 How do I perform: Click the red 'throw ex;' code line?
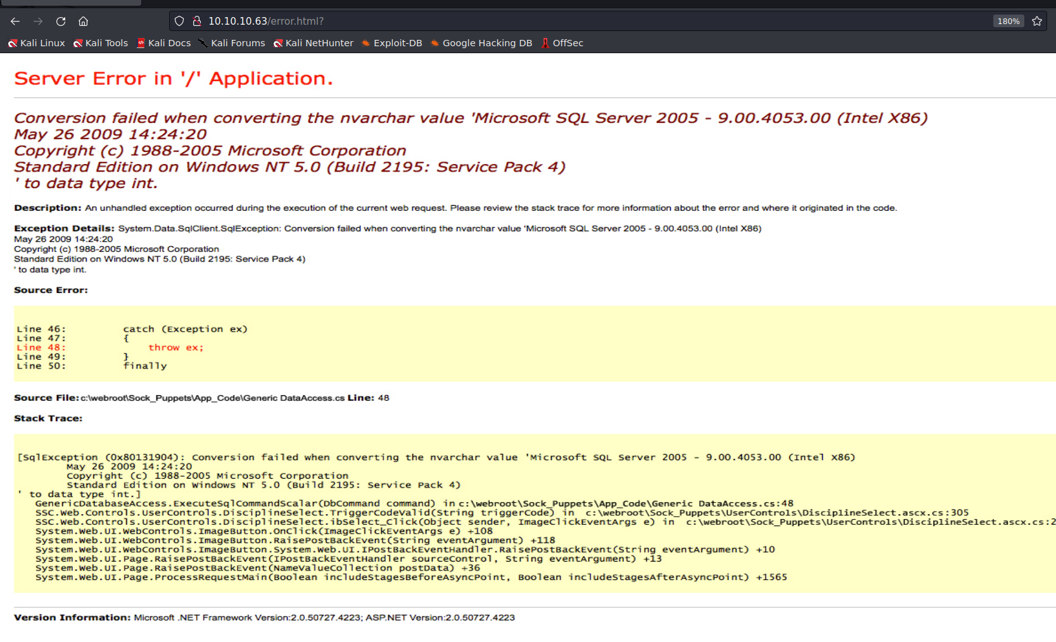click(176, 348)
